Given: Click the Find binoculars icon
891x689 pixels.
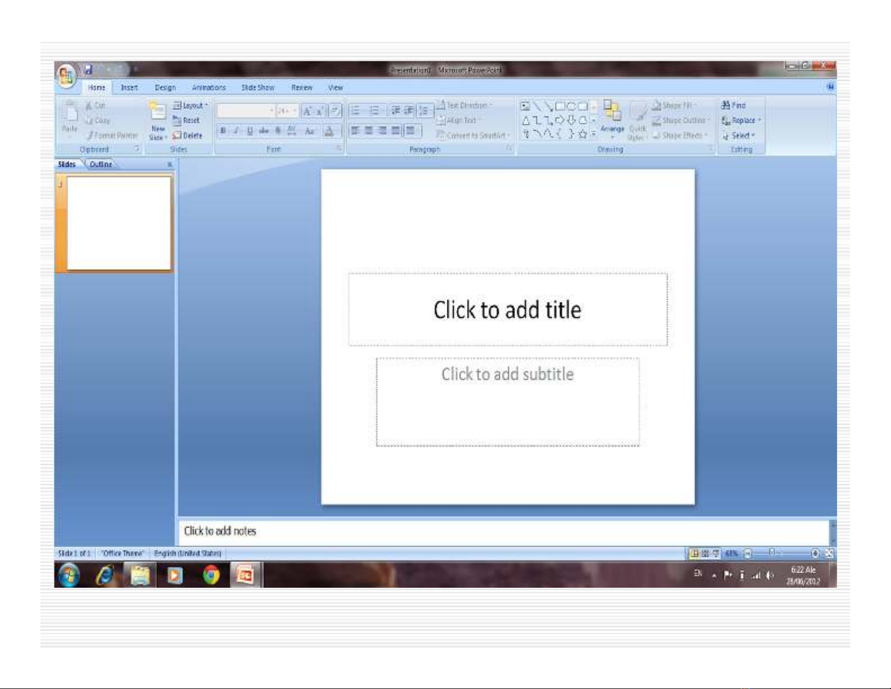Looking at the screenshot, I should [x=726, y=105].
